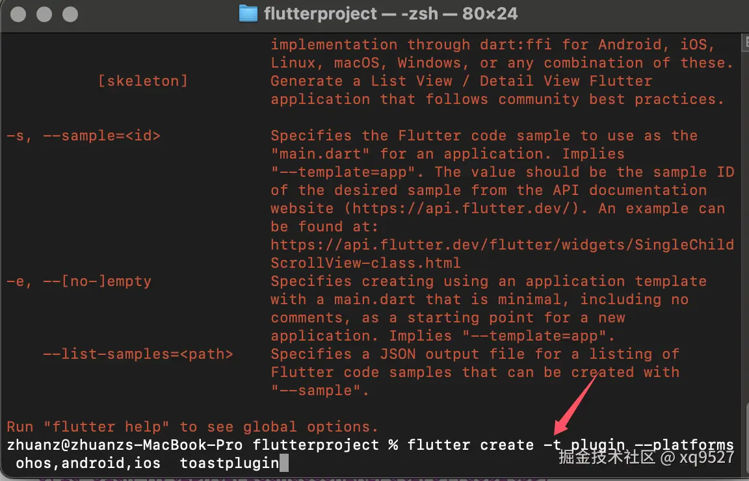Click the "-s, --sample=<id>" option text
This screenshot has height=481, width=749.
click(x=83, y=136)
